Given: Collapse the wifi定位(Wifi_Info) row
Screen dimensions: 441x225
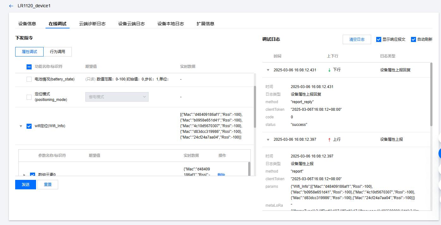Looking at the screenshot, I should [21, 126].
